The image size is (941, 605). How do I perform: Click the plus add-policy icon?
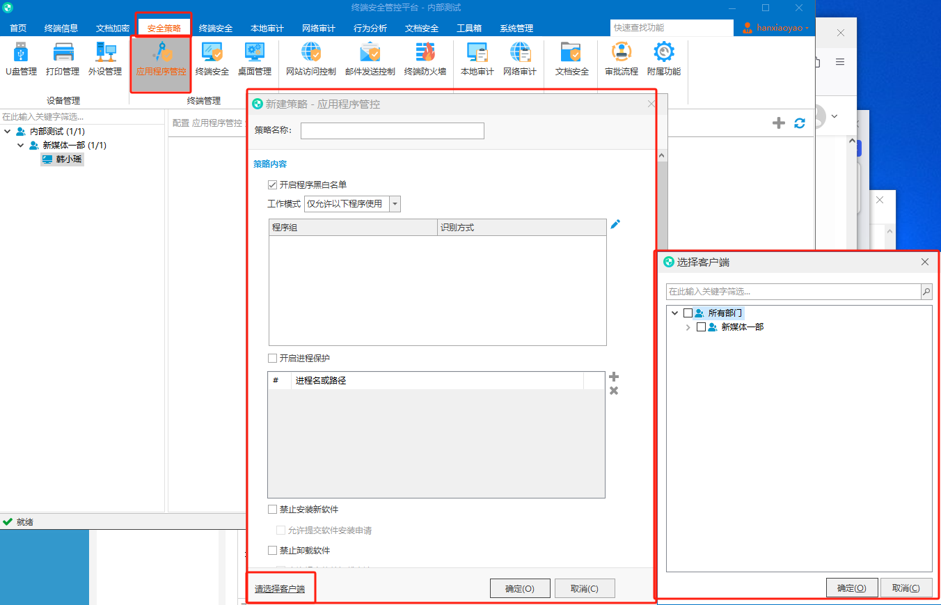coord(779,123)
